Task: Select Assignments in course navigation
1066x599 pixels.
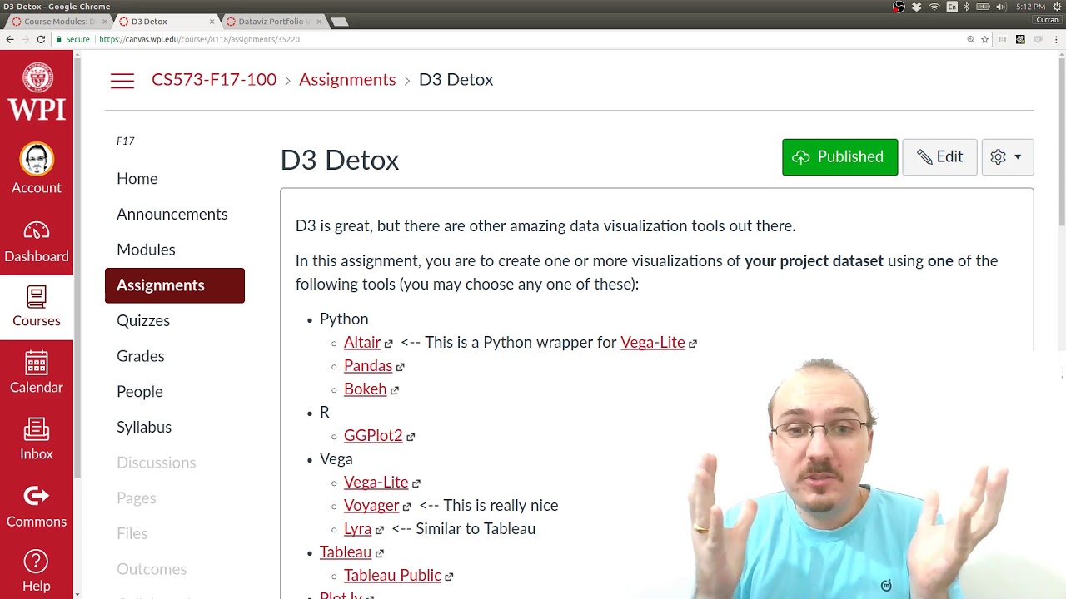Action: tap(175, 285)
